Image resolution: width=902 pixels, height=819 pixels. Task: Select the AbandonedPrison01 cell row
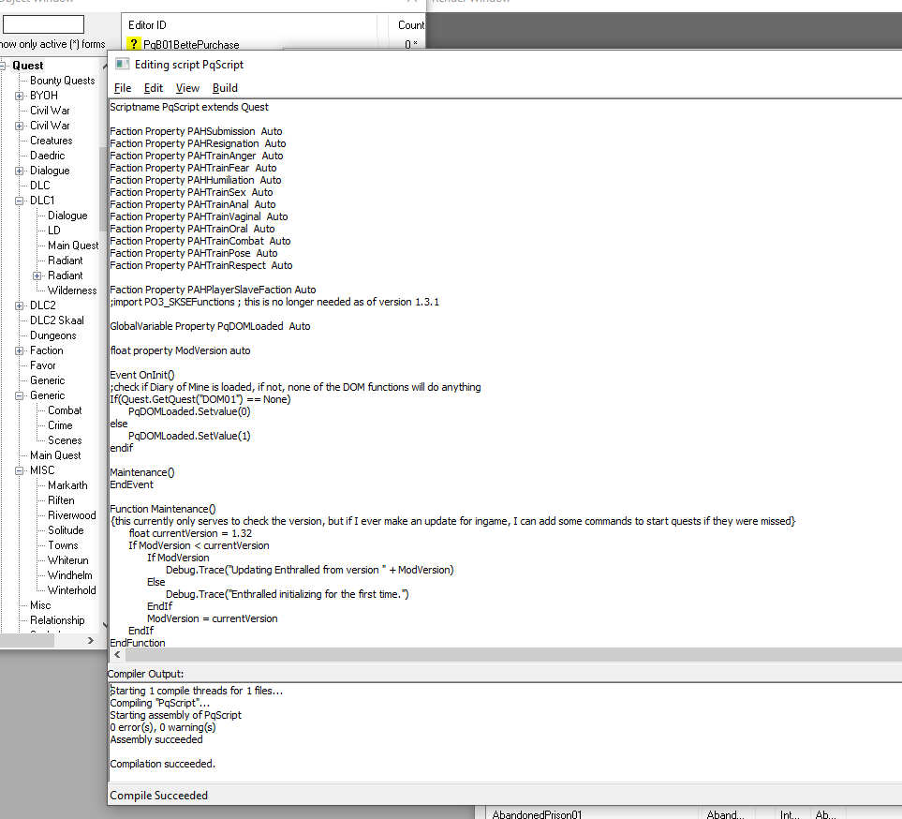coord(537,813)
